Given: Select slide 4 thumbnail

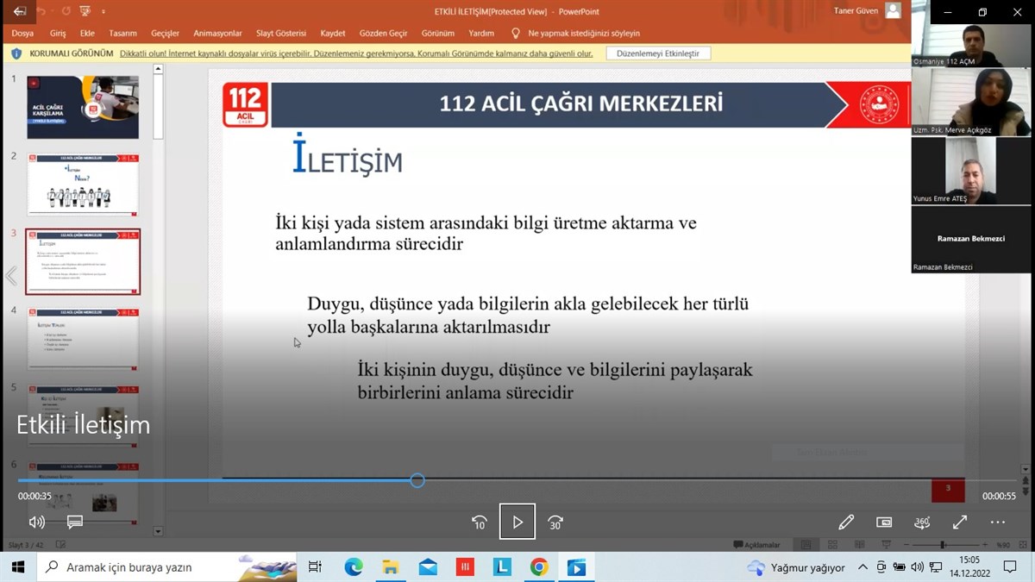Looking at the screenshot, I should click(83, 338).
